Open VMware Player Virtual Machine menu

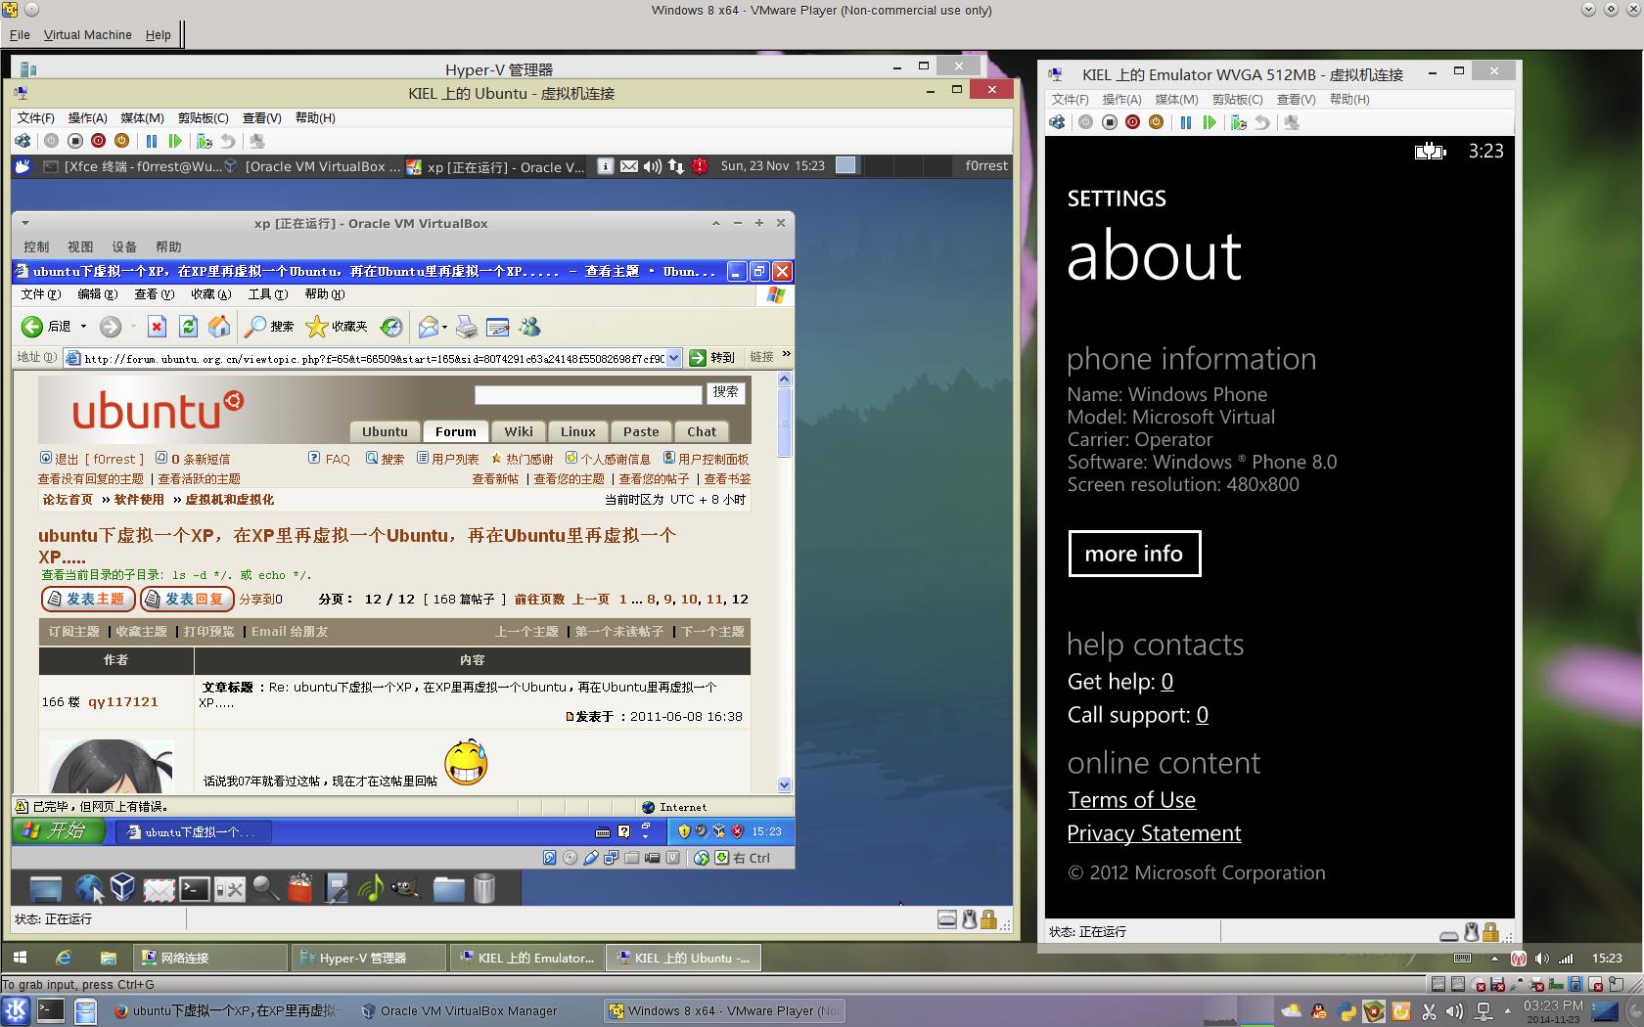coord(88,34)
